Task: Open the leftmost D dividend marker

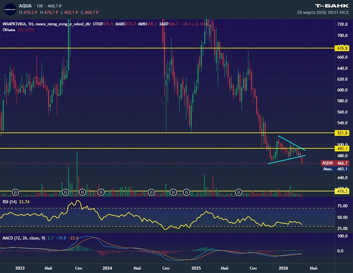Action: pos(16,192)
